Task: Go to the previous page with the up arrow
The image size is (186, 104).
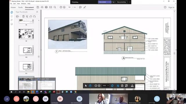Action: point(61,7)
